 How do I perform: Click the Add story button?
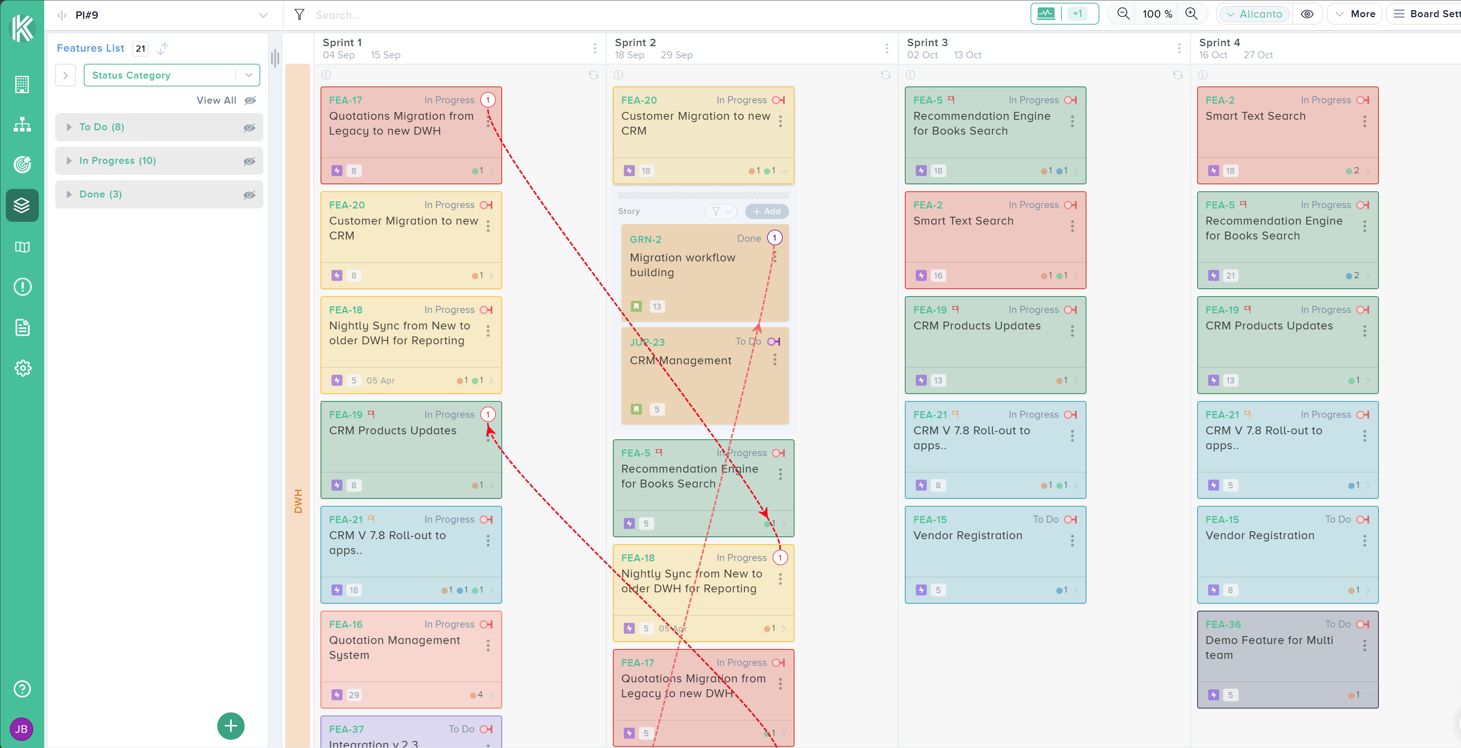coord(766,212)
